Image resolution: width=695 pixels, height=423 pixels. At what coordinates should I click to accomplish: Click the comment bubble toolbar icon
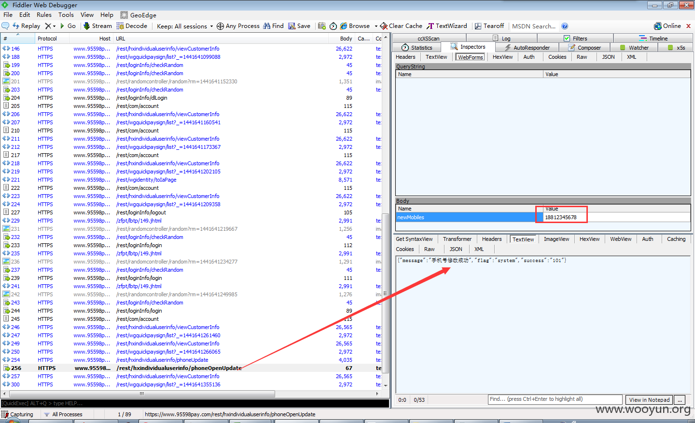tap(5, 26)
